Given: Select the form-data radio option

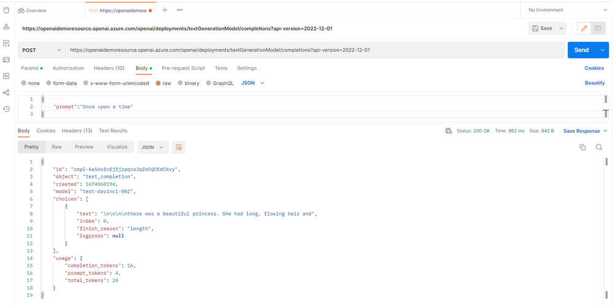Looking at the screenshot, I should coord(49,83).
